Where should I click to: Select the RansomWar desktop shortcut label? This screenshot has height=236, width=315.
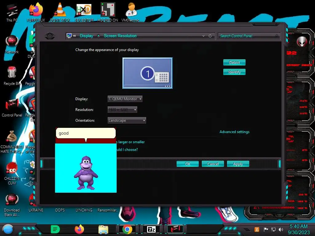tap(108, 210)
